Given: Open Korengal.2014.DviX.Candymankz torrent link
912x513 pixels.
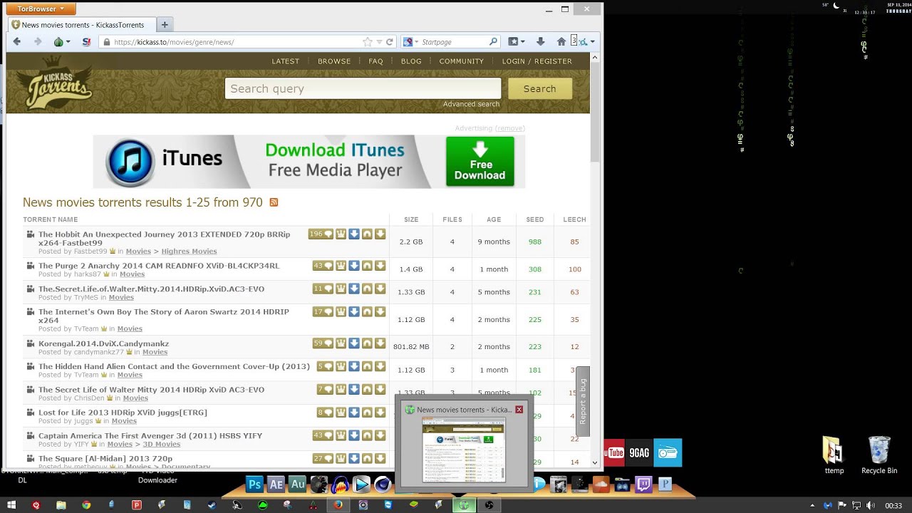Looking at the screenshot, I should 103,343.
